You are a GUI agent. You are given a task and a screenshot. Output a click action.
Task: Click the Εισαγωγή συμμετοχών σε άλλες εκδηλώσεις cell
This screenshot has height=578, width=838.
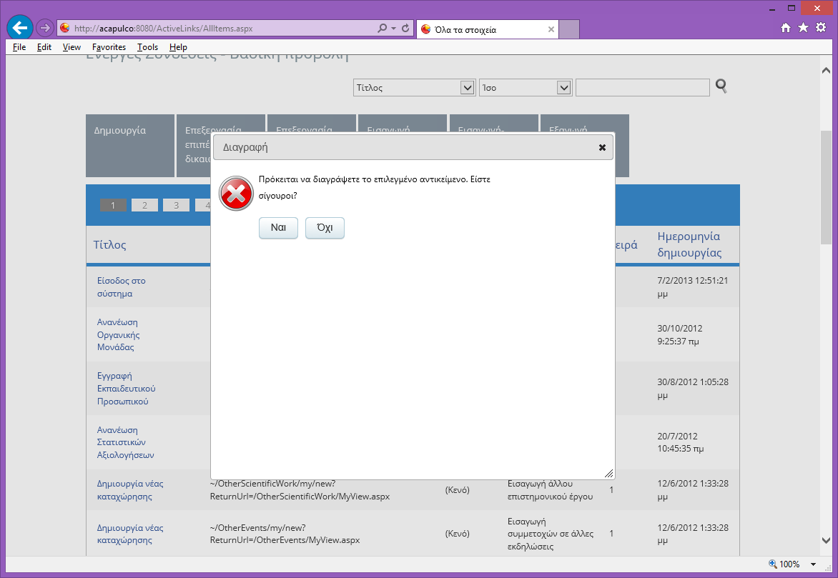click(x=551, y=534)
